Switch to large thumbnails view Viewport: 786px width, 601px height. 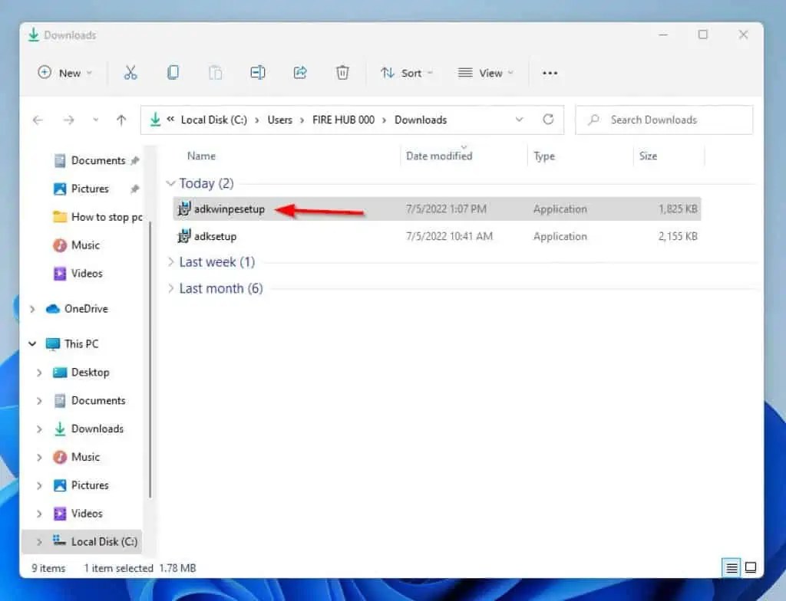pos(751,568)
